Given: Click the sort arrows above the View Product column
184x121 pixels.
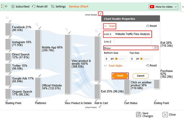Looking at the screenshot, I should (67, 29).
